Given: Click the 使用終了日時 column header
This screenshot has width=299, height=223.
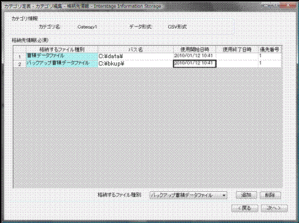Looking at the screenshot, I should pyautogui.click(x=237, y=49).
